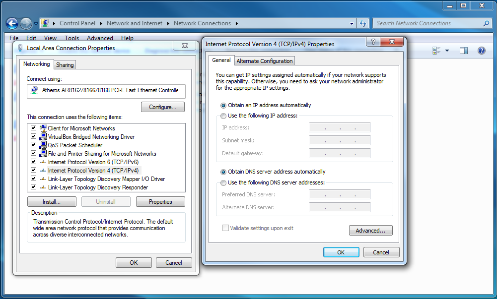The width and height of the screenshot is (497, 299).
Task: Click the Change your view icon
Action: pyautogui.click(x=436, y=51)
